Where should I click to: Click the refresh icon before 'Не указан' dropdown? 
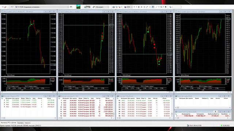click(x=94, y=7)
